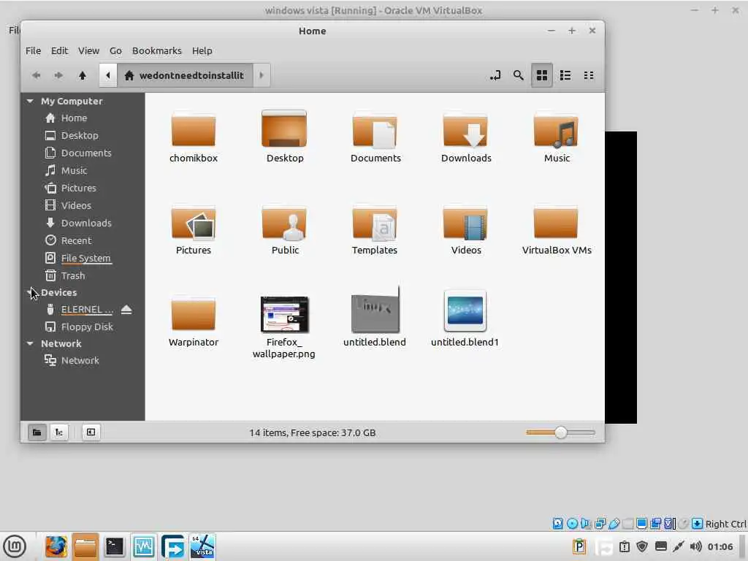This screenshot has height=561, width=748.
Task: Go back with the back arrow
Action: click(x=37, y=75)
